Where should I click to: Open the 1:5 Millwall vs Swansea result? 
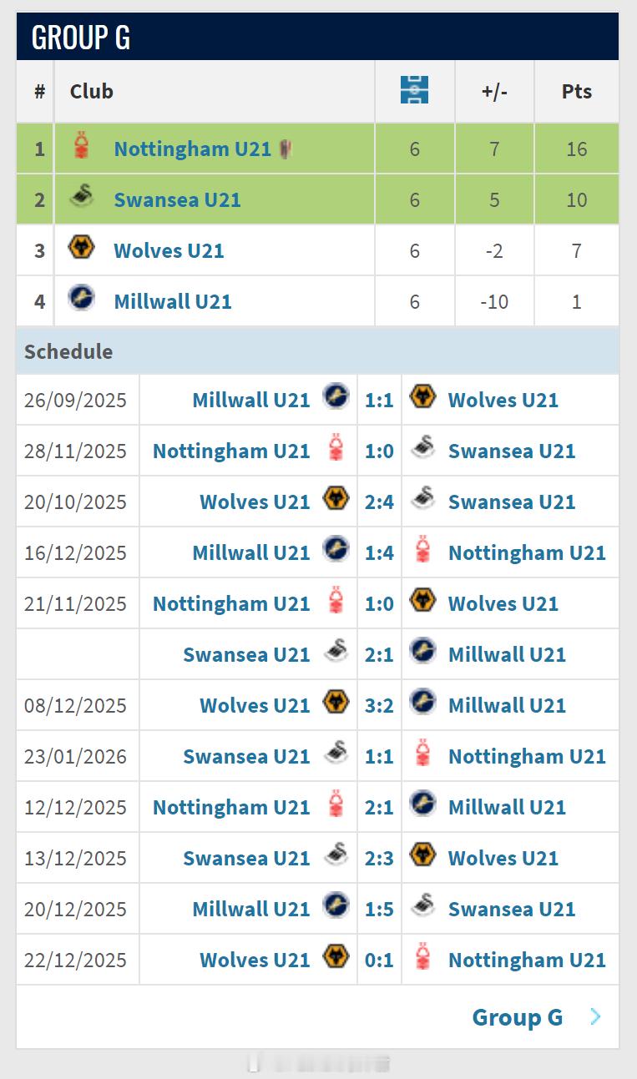tap(379, 909)
